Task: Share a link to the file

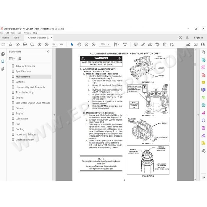Action: (188, 44)
